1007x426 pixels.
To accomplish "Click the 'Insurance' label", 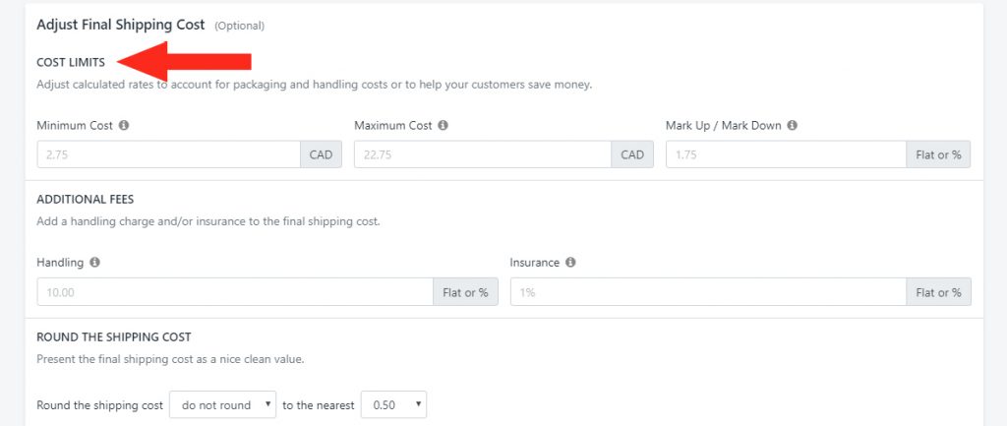I will click(535, 262).
